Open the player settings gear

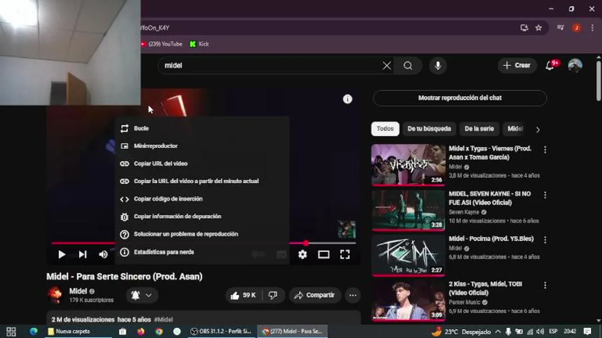[302, 254]
